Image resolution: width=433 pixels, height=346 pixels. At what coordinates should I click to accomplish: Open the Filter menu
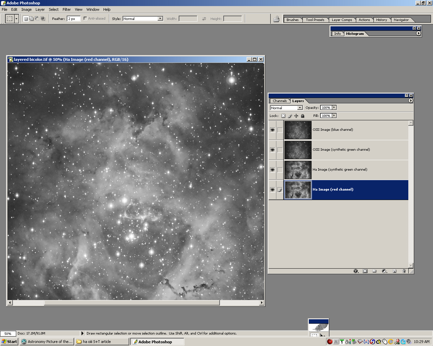click(x=67, y=9)
